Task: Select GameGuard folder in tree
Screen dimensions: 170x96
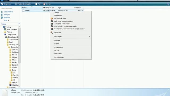Action: (15, 50)
